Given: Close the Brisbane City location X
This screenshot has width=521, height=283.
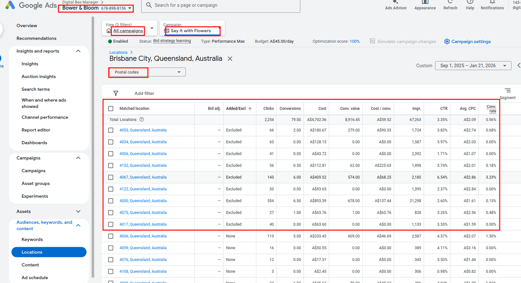Looking at the screenshot, I should click(230, 59).
